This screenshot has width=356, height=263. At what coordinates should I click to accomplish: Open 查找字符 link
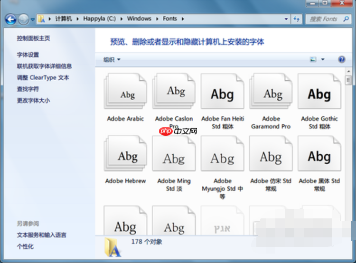pos(28,89)
